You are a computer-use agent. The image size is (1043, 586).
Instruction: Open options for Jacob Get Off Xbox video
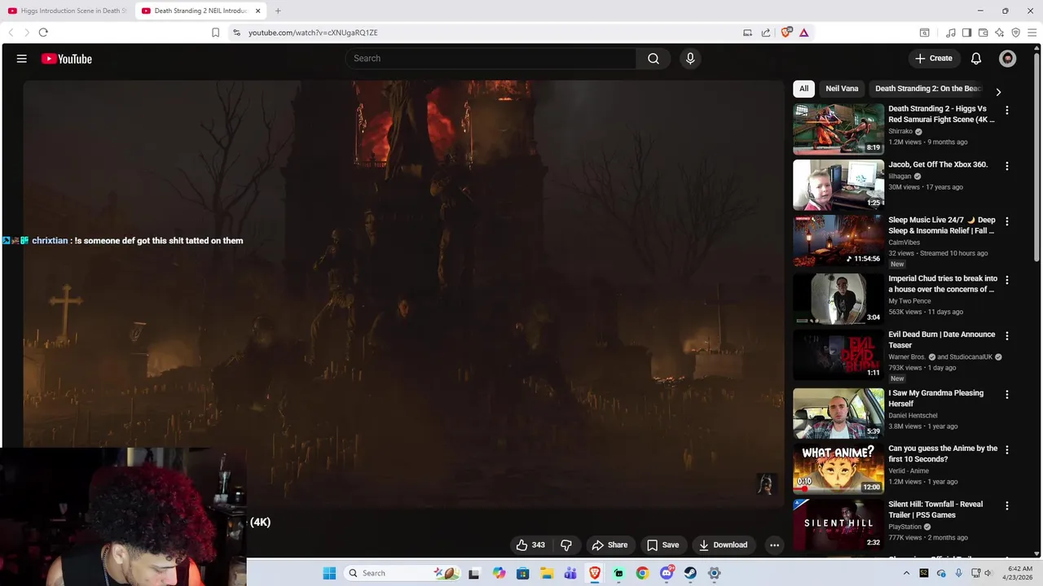point(1007,166)
